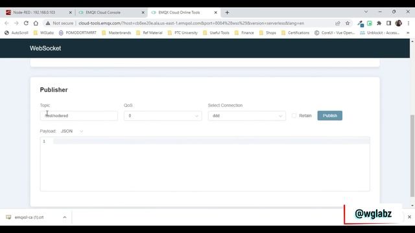Open the Useful Tools bookmark folder
415x233 pixels.
tap(216, 33)
